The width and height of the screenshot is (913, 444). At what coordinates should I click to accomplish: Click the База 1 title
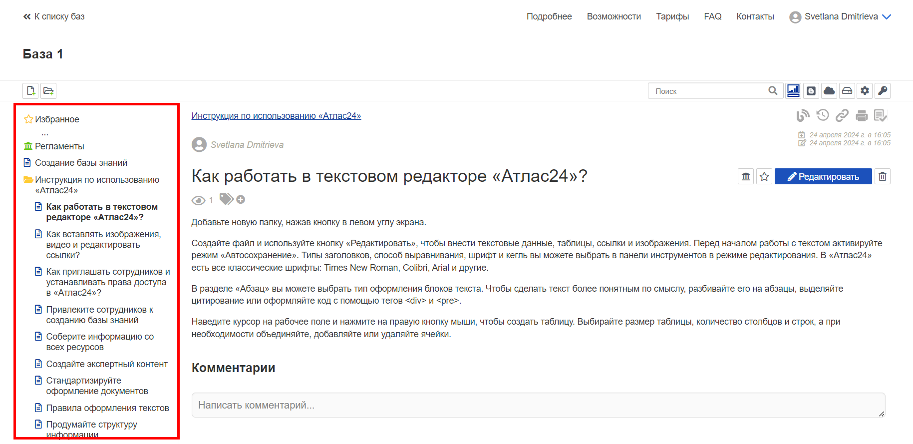[x=43, y=54]
